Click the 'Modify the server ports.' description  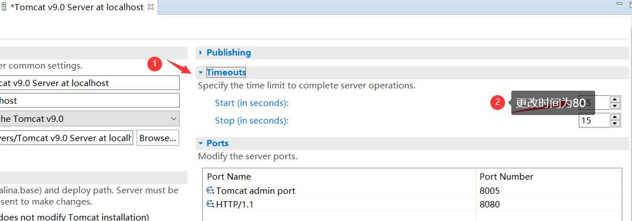pos(248,156)
